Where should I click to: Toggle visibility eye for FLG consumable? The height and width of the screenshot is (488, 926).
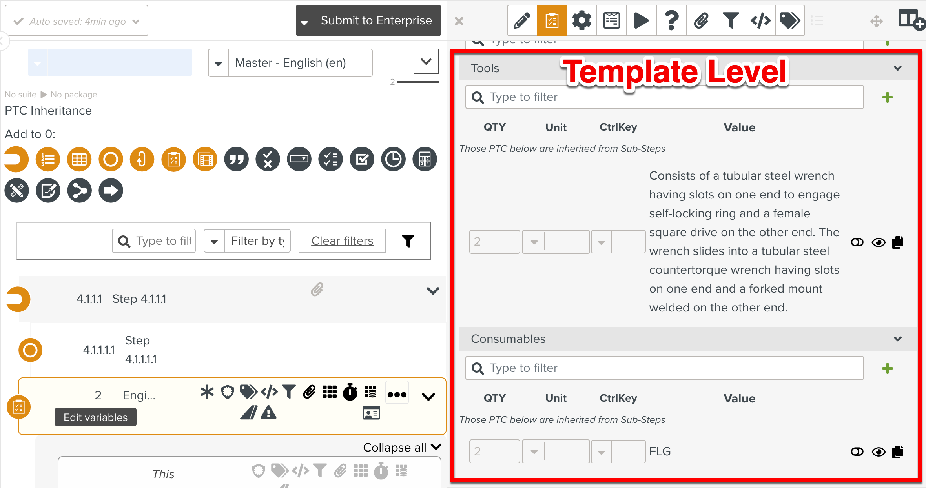[879, 452]
